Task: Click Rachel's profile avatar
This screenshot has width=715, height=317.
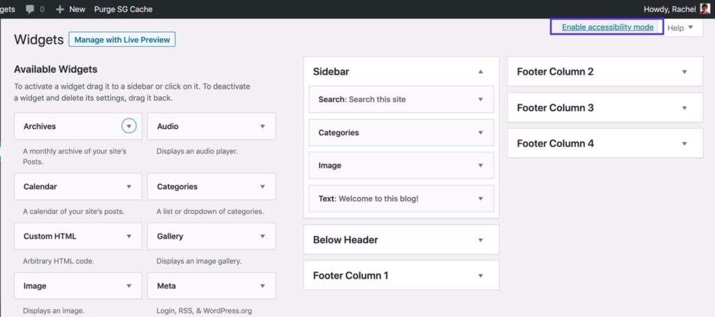Action: [x=705, y=9]
